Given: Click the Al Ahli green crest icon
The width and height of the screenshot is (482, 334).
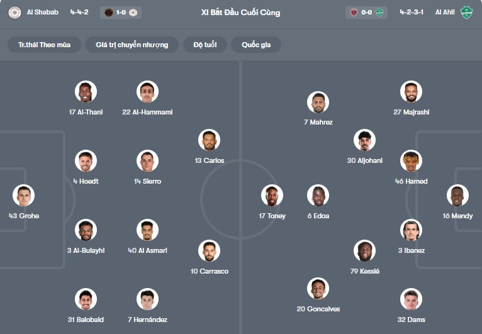Looking at the screenshot, I should coord(466,13).
